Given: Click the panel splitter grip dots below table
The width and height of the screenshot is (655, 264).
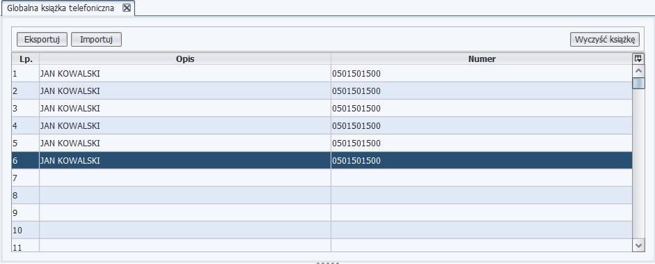Looking at the screenshot, I should (x=328, y=263).
